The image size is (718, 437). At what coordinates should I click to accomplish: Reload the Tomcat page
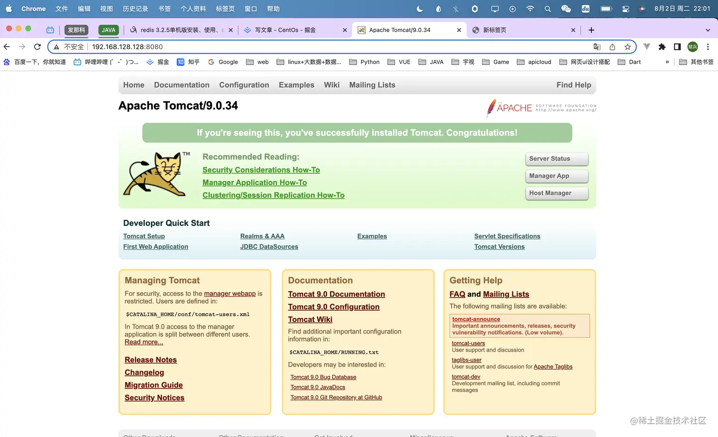coord(38,46)
